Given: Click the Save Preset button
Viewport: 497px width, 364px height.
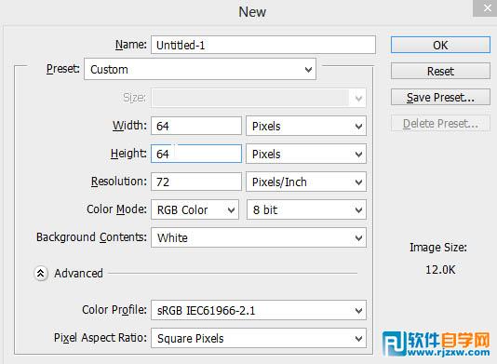Looking at the screenshot, I should tap(440, 97).
